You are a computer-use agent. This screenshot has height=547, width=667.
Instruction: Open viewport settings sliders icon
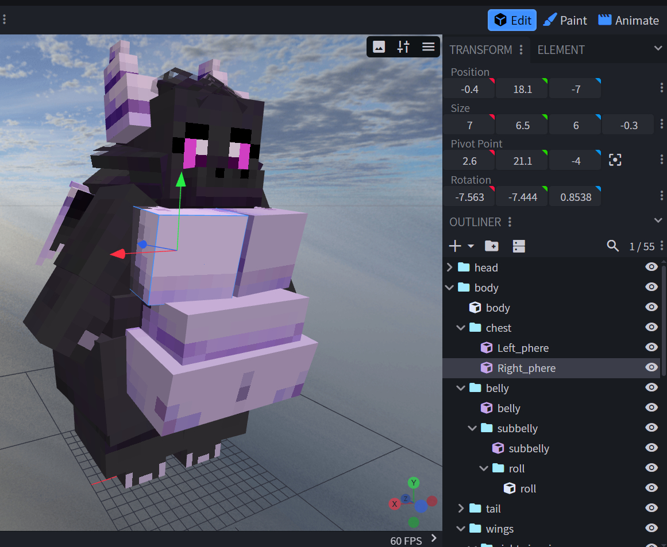[403, 47]
